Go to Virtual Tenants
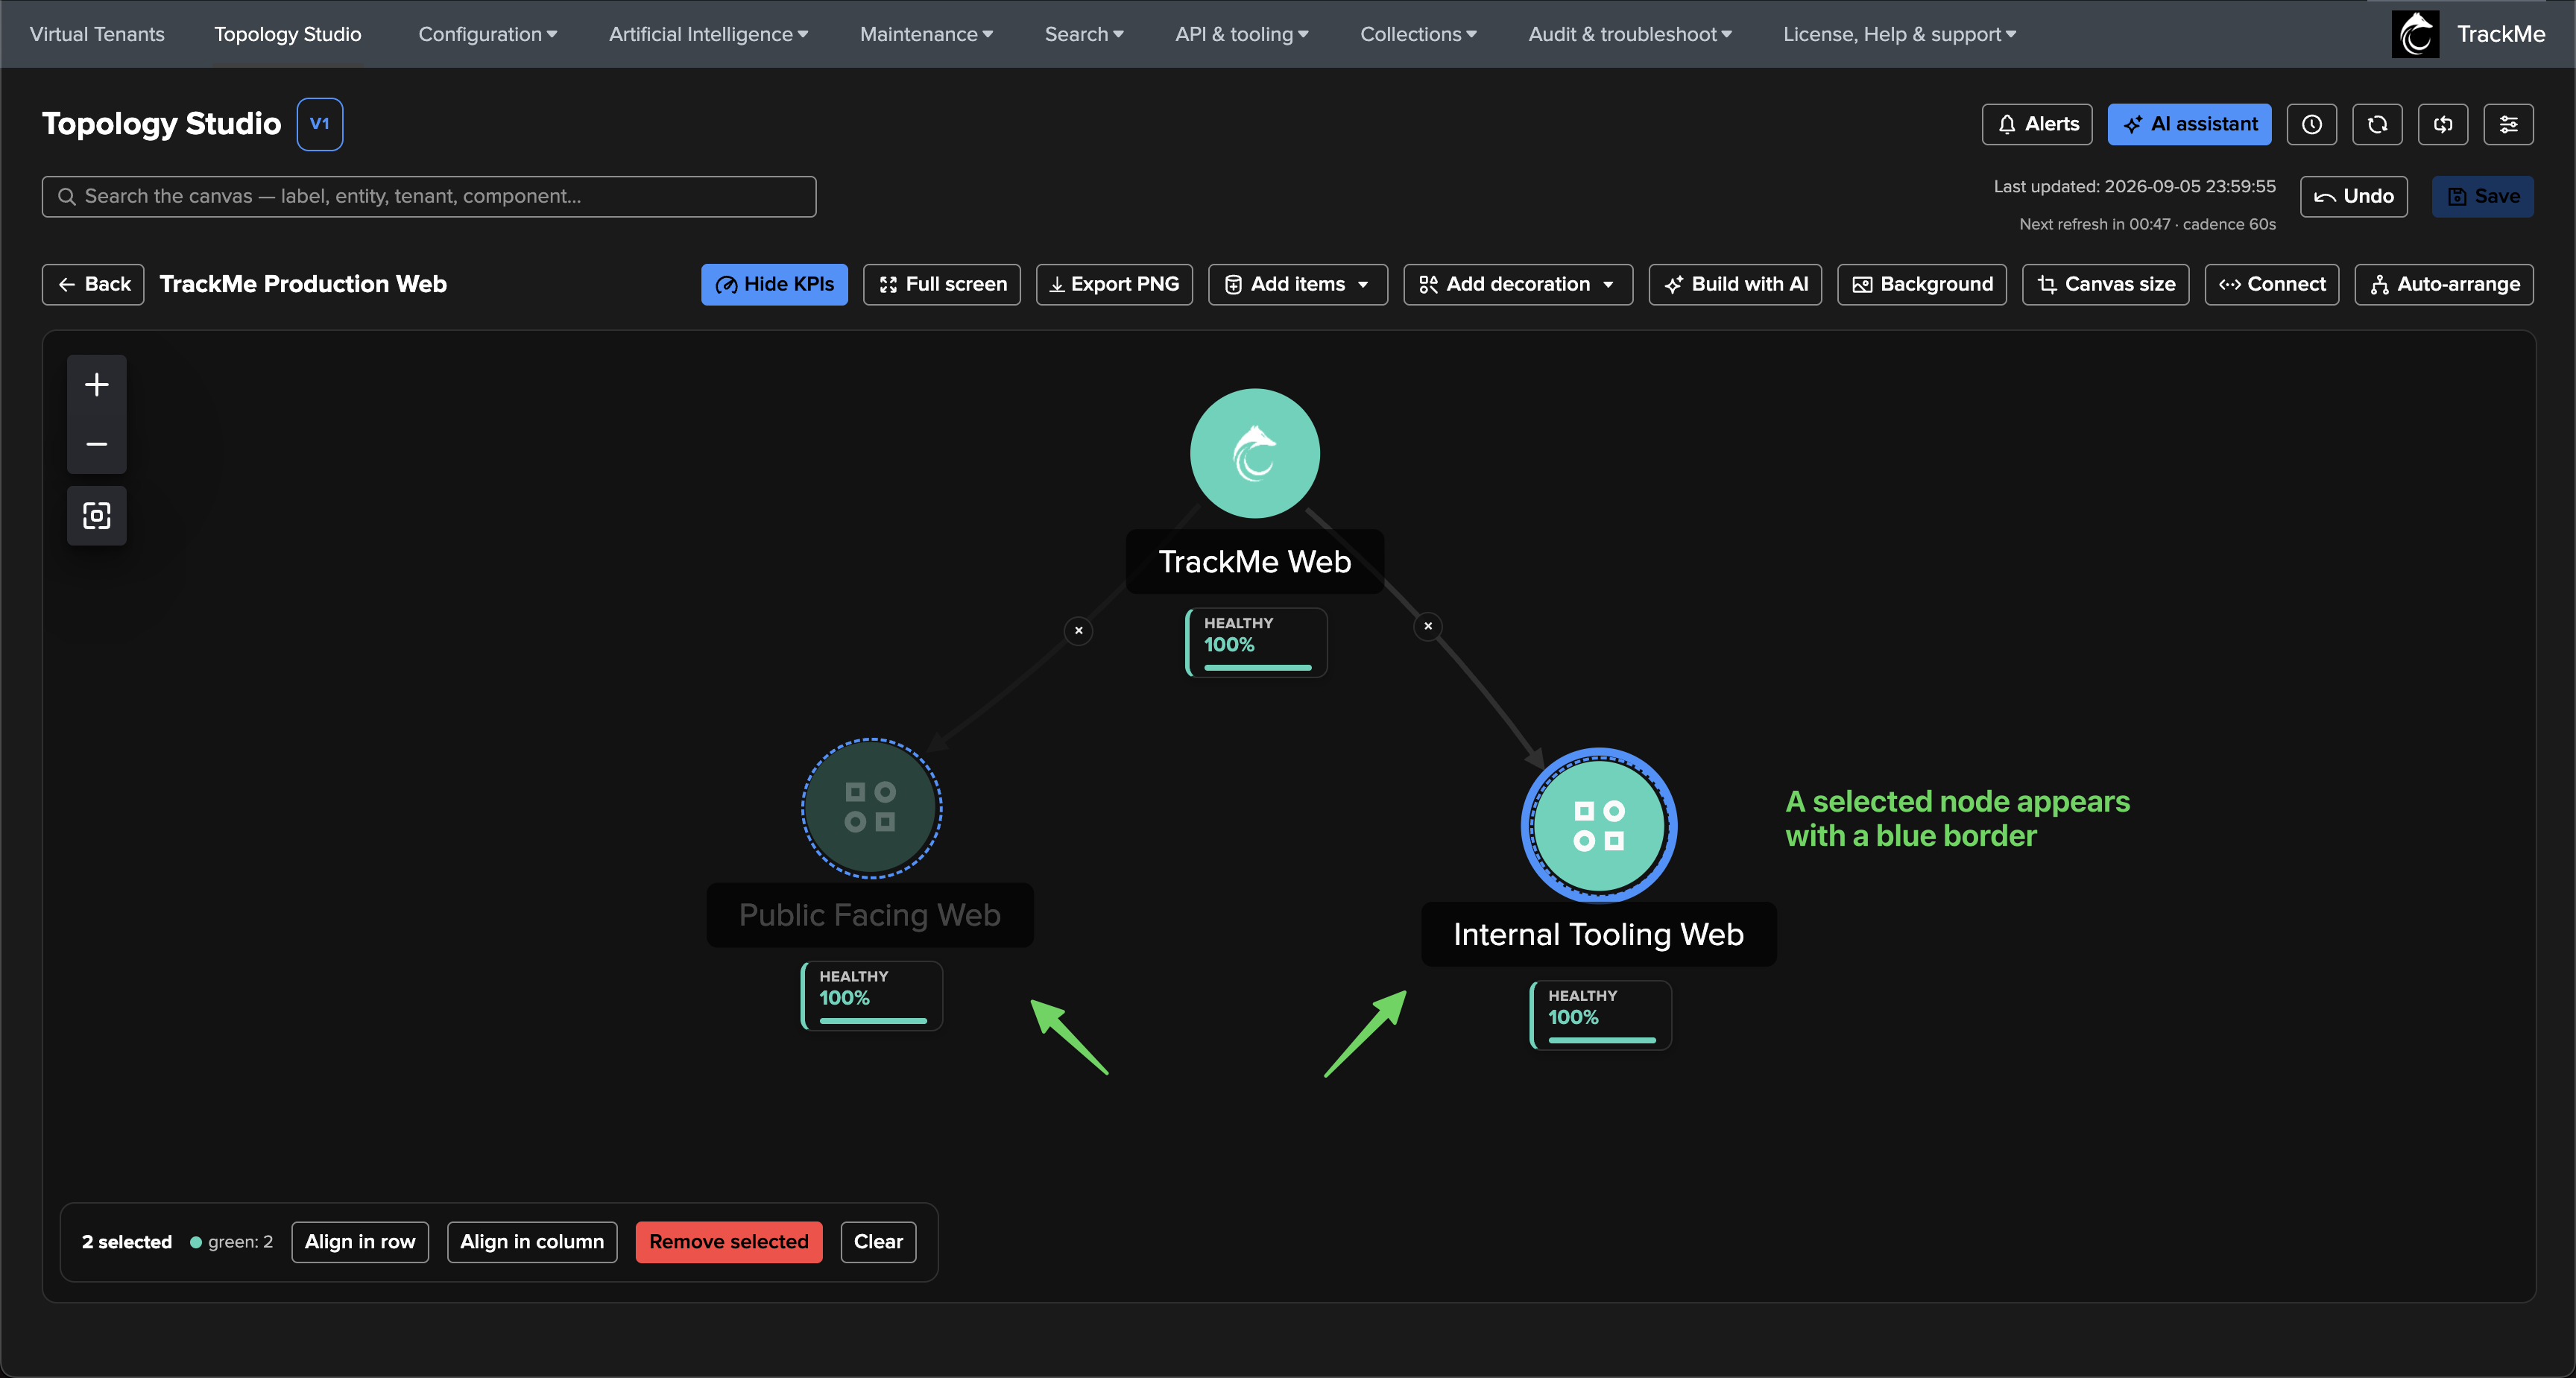Viewport: 2576px width, 1378px height. (97, 34)
